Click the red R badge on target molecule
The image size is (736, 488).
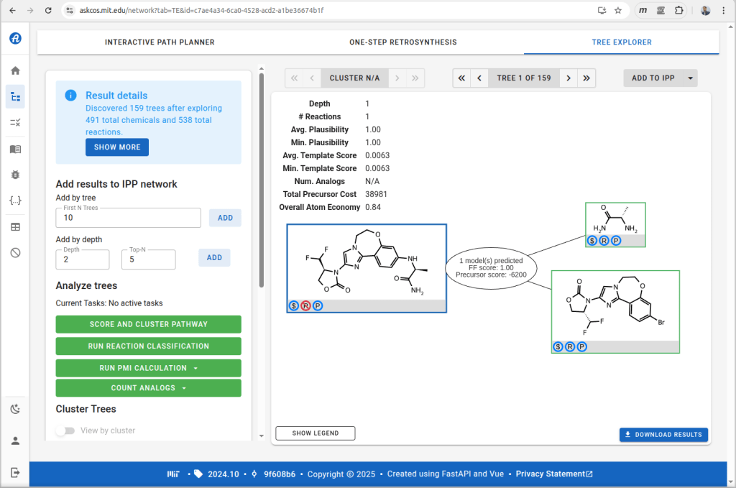point(305,305)
